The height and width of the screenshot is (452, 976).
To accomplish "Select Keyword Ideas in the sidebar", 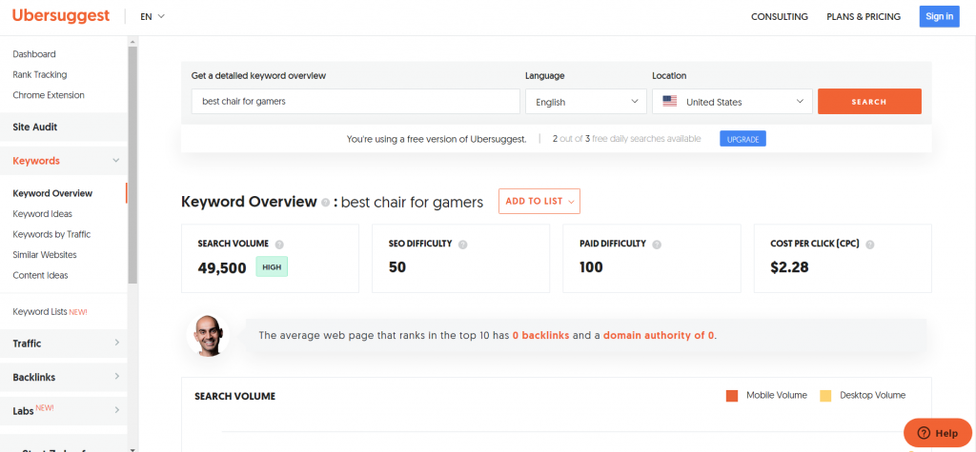I will (x=42, y=214).
